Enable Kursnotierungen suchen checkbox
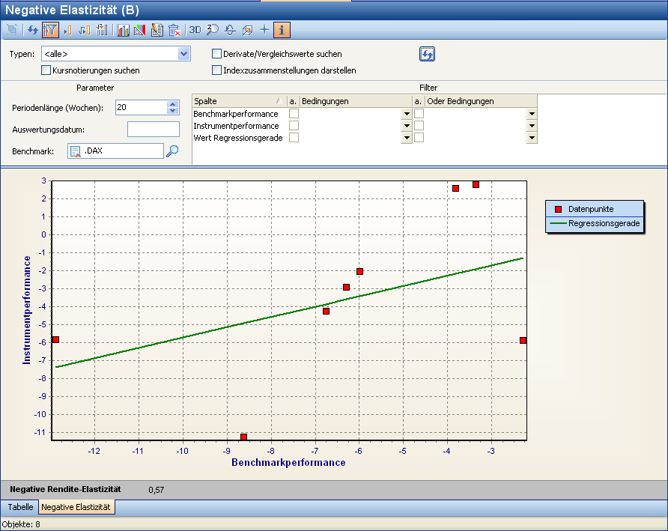This screenshot has width=668, height=531. (46, 70)
